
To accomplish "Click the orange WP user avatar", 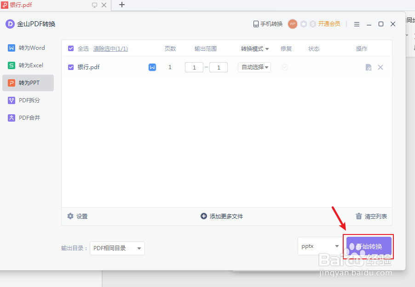I will [293, 24].
